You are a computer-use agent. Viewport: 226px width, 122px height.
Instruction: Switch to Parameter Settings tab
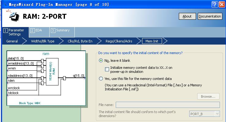pos(15,32)
